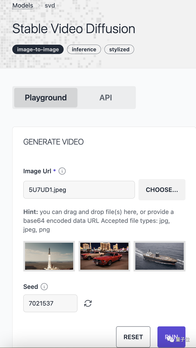196x348 pixels.
Task: Select the rocket launch sample image
Action: pyautogui.click(x=49, y=256)
